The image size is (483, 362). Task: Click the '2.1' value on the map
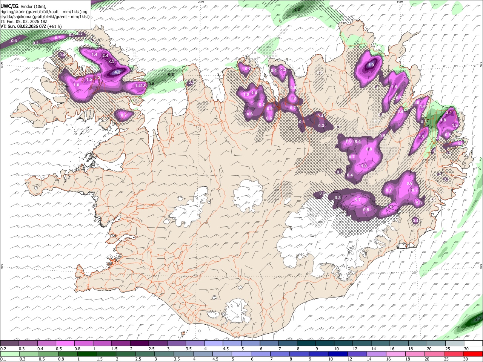pyautogui.click(x=449, y=112)
